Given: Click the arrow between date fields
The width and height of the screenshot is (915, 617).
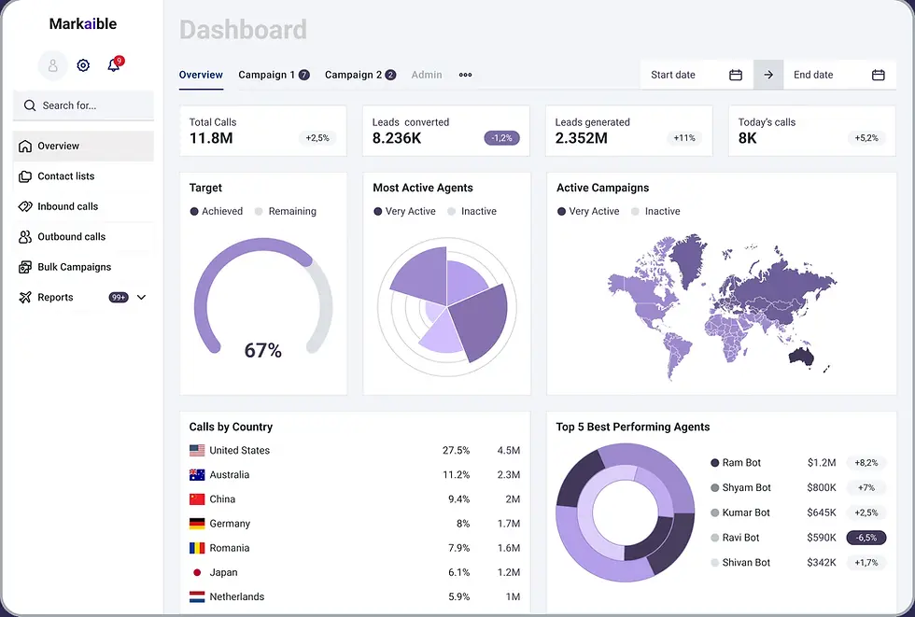Looking at the screenshot, I should coord(767,74).
